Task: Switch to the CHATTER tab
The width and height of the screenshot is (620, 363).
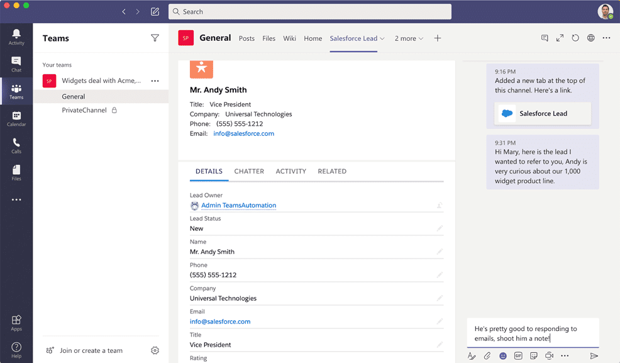Action: (x=249, y=171)
